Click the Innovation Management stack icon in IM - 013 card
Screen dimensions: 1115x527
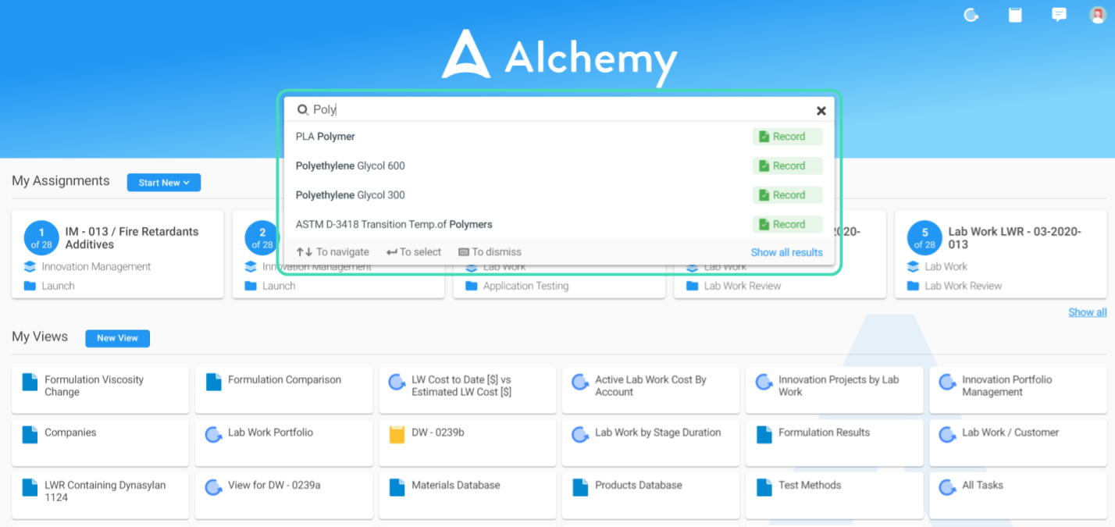point(30,266)
